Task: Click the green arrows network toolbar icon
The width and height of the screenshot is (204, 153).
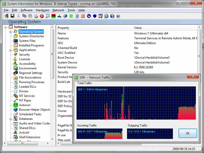Action: (71, 16)
